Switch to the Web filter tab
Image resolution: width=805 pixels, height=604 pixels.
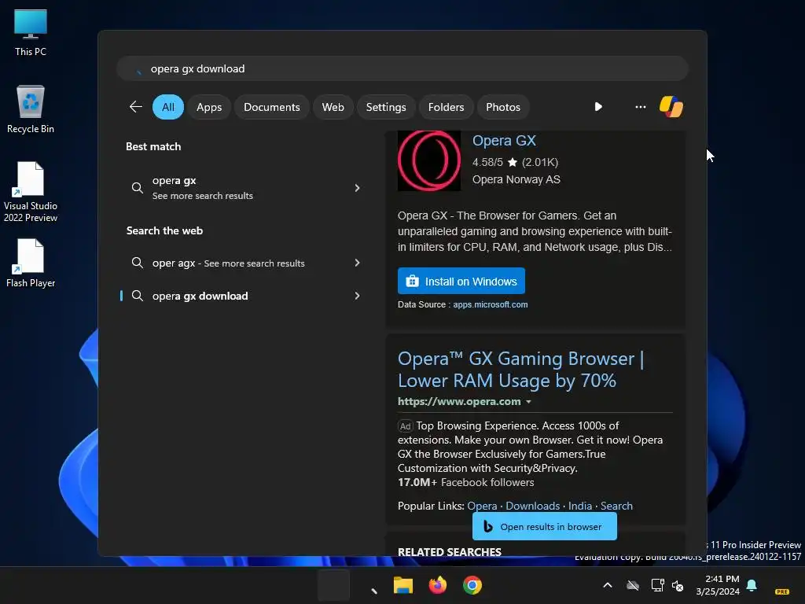click(x=333, y=107)
